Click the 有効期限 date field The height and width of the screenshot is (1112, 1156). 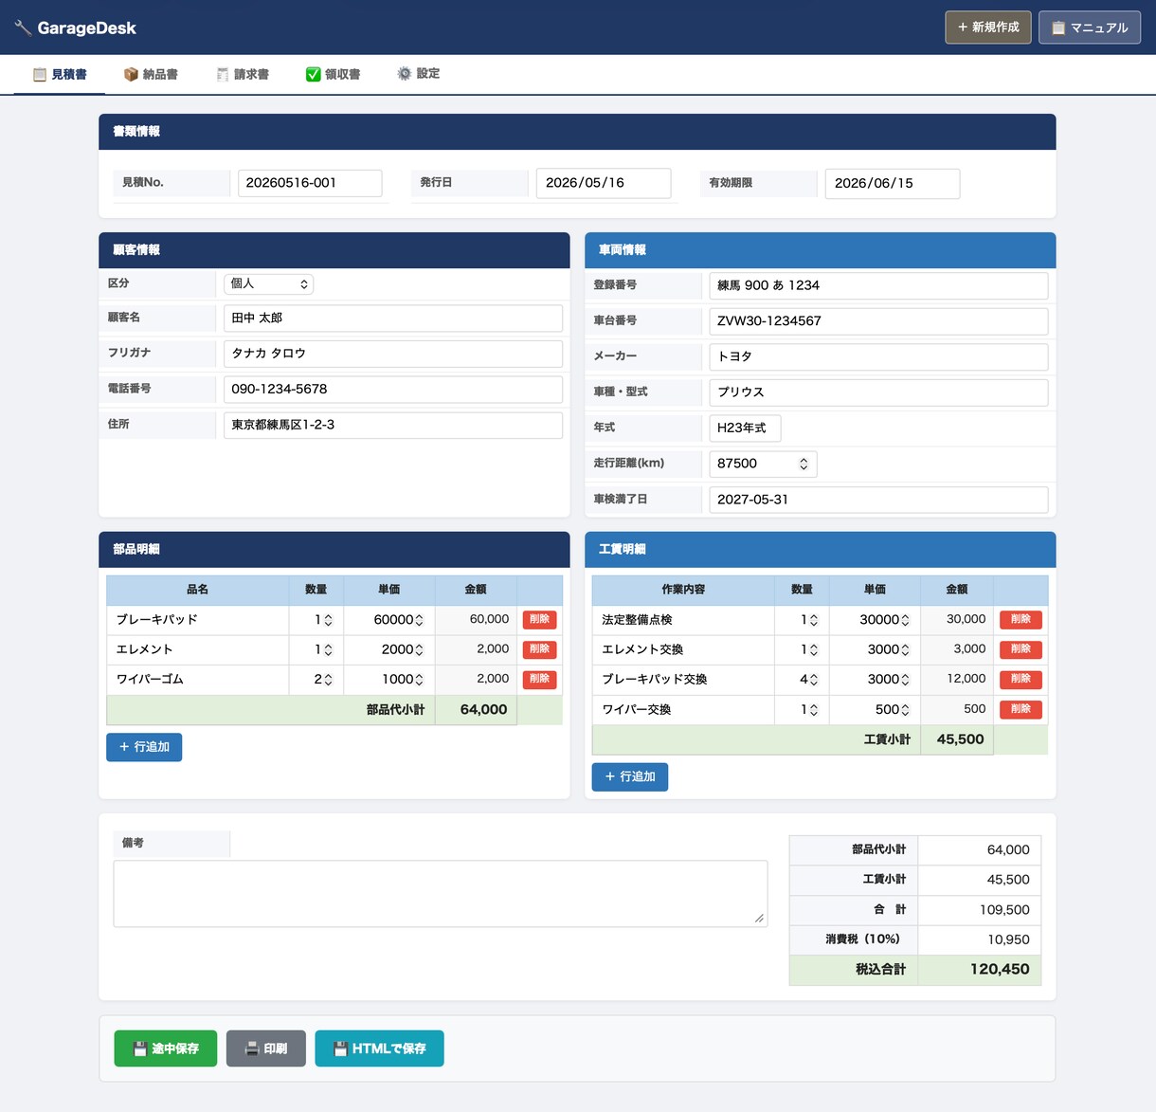pos(893,184)
